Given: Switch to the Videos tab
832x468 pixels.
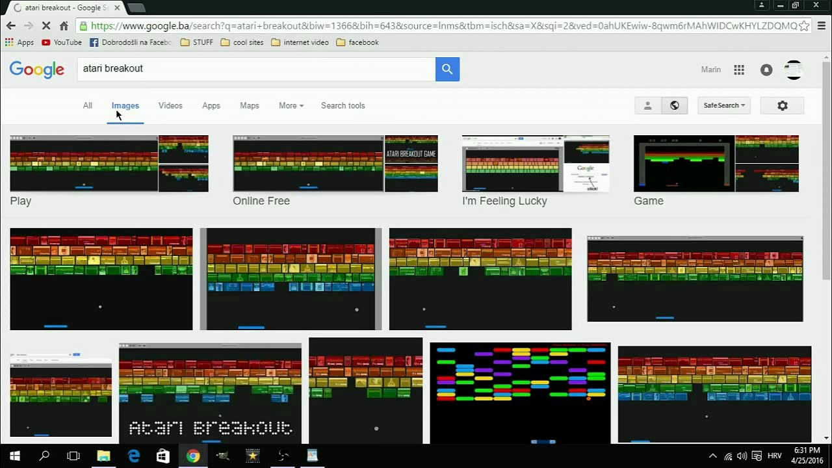Looking at the screenshot, I should click(x=170, y=105).
